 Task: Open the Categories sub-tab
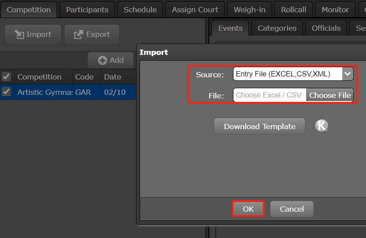coord(277,28)
